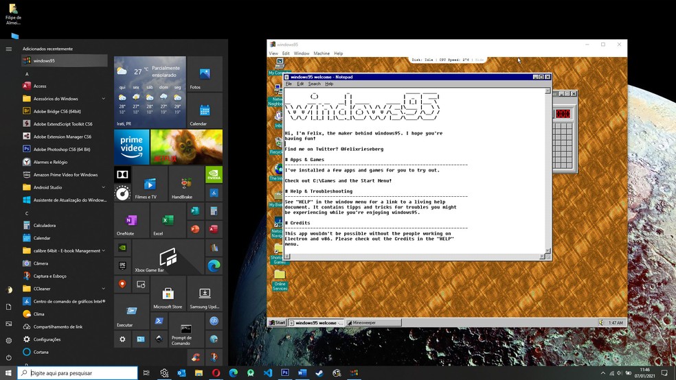Open the Machine menu in windows95 app

(x=322, y=54)
